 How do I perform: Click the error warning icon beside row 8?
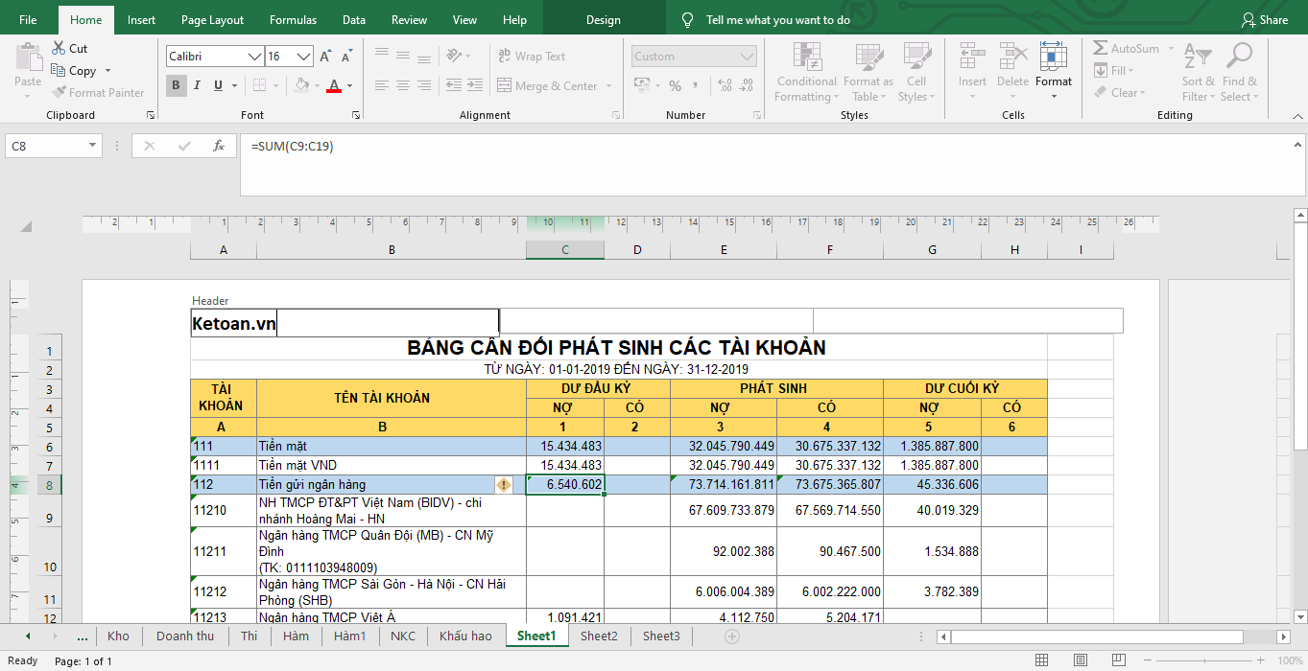504,485
